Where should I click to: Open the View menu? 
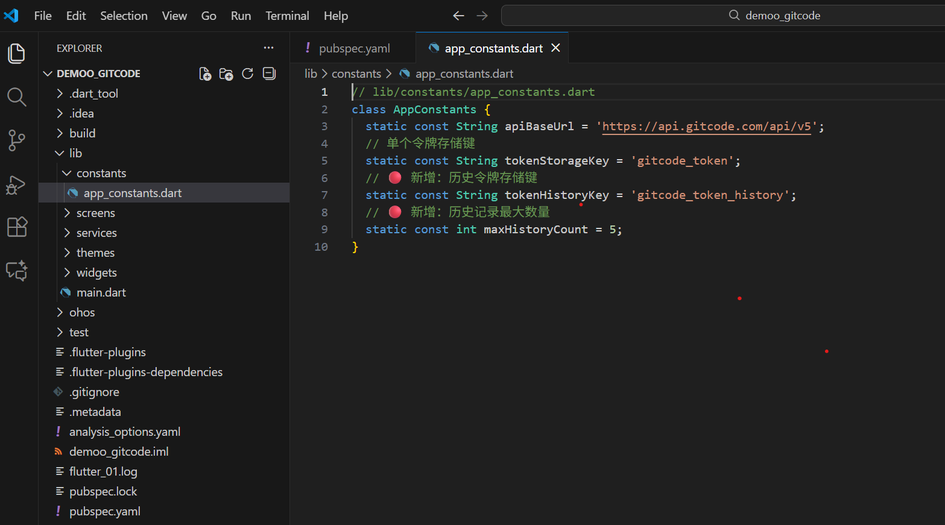pos(174,16)
